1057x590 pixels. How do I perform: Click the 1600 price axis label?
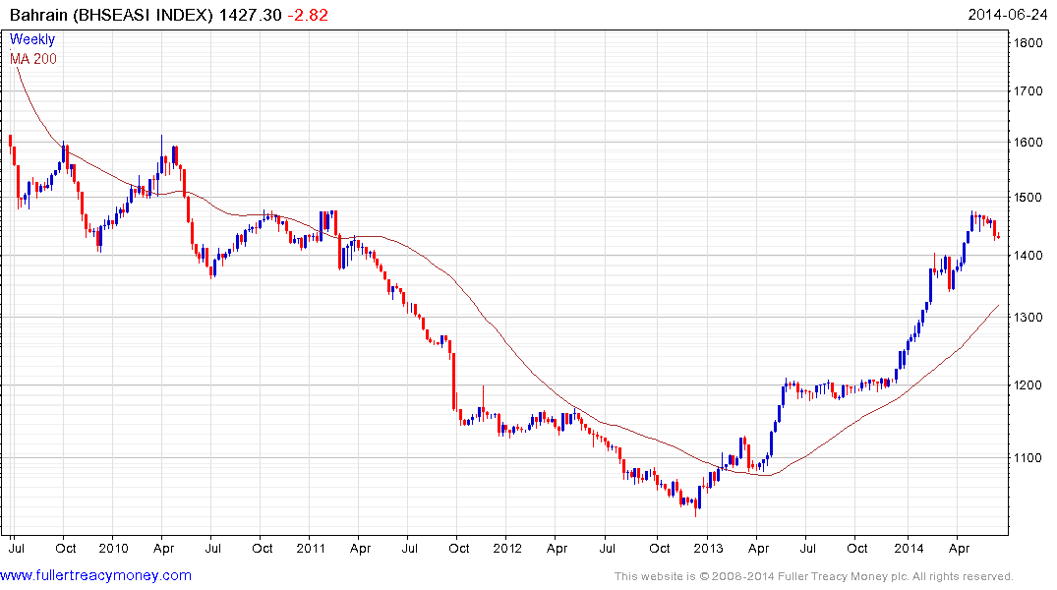1028,143
